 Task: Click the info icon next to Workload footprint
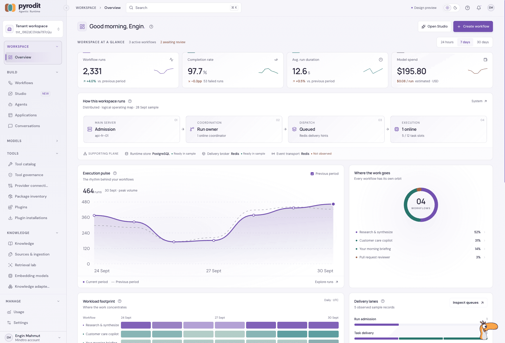point(120,301)
